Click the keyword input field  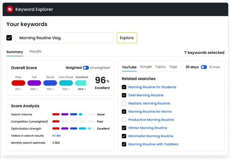(64, 38)
